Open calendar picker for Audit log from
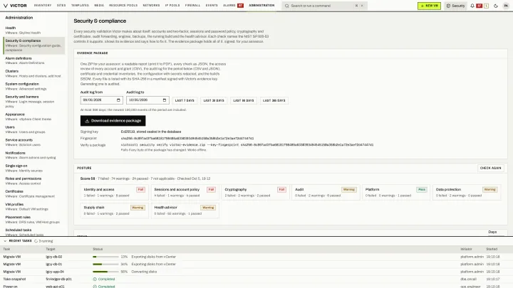This screenshot has height=288, width=513. click(x=118, y=100)
